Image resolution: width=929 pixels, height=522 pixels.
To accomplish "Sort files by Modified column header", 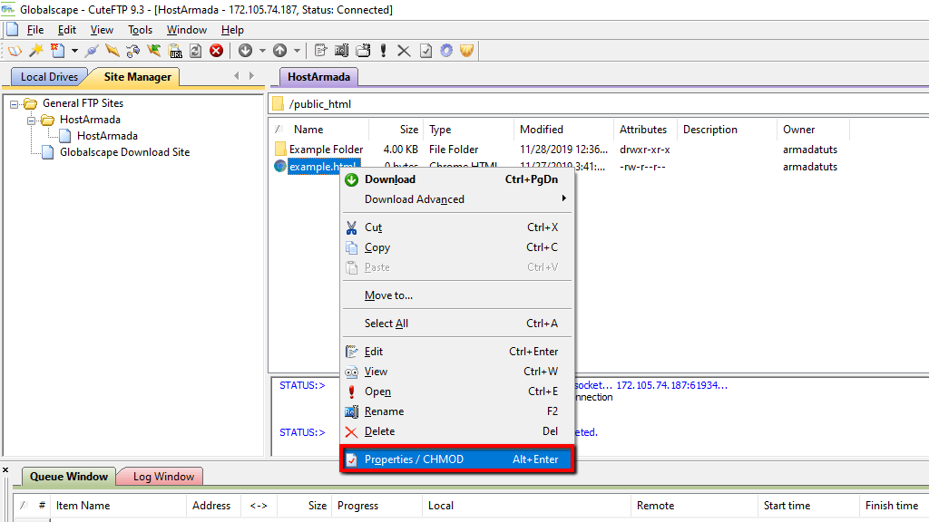I will coord(563,130).
